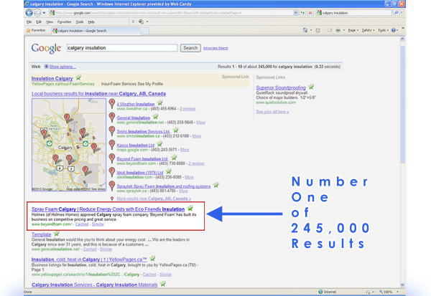Open the address bar dropdown arrow

pyautogui.click(x=295, y=13)
